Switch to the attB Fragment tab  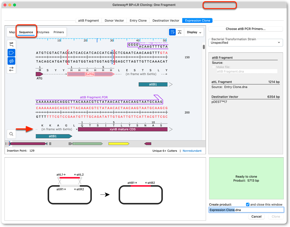pos(88,20)
